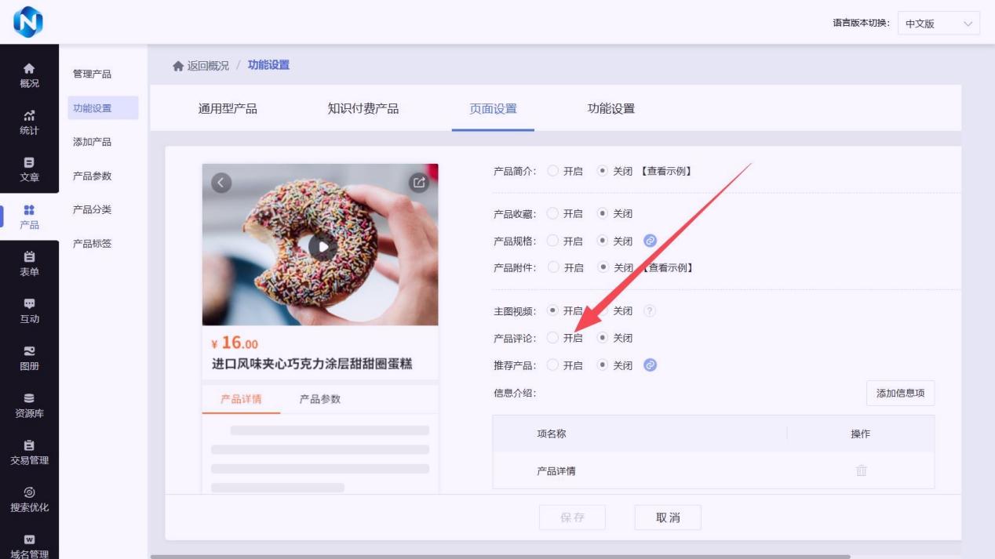Switch to the 知识付费产品 tab
The width and height of the screenshot is (995, 559).
click(x=363, y=109)
